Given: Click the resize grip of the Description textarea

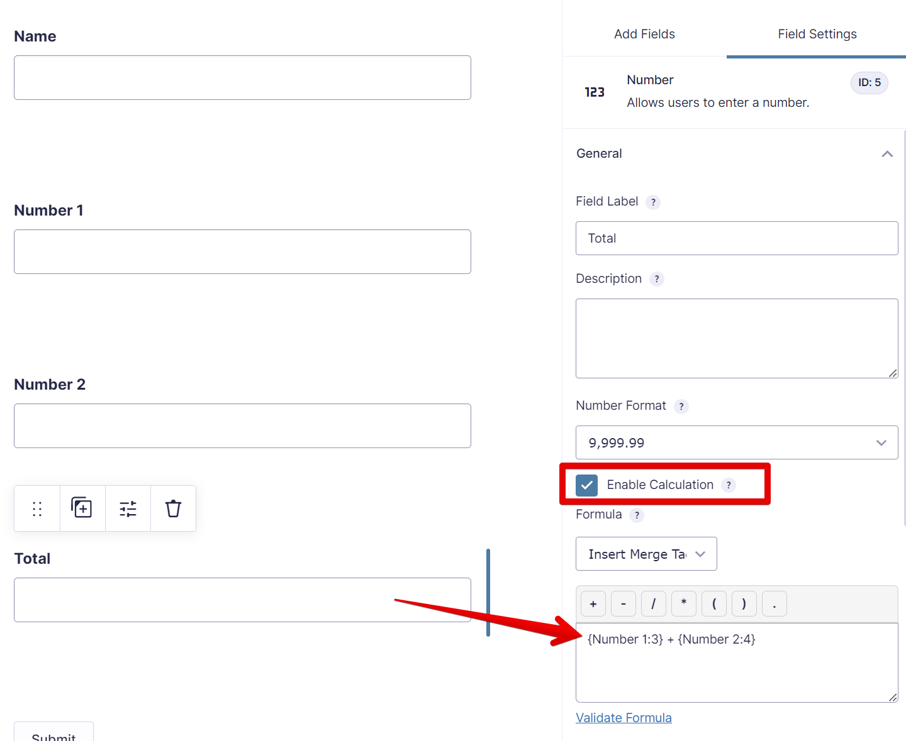Looking at the screenshot, I should coord(893,373).
